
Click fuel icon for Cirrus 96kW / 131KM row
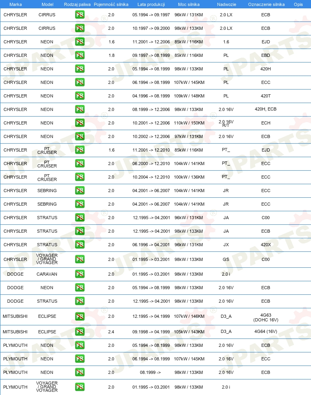pos(80,15)
